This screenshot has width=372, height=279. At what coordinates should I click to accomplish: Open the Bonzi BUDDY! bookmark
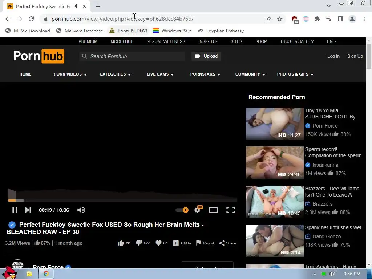[x=128, y=31]
